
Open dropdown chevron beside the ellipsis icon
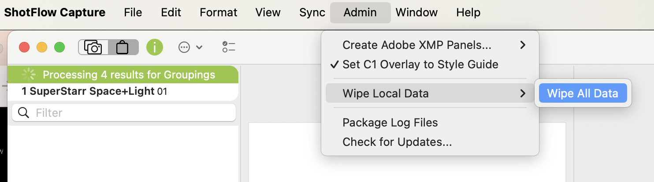tap(199, 47)
